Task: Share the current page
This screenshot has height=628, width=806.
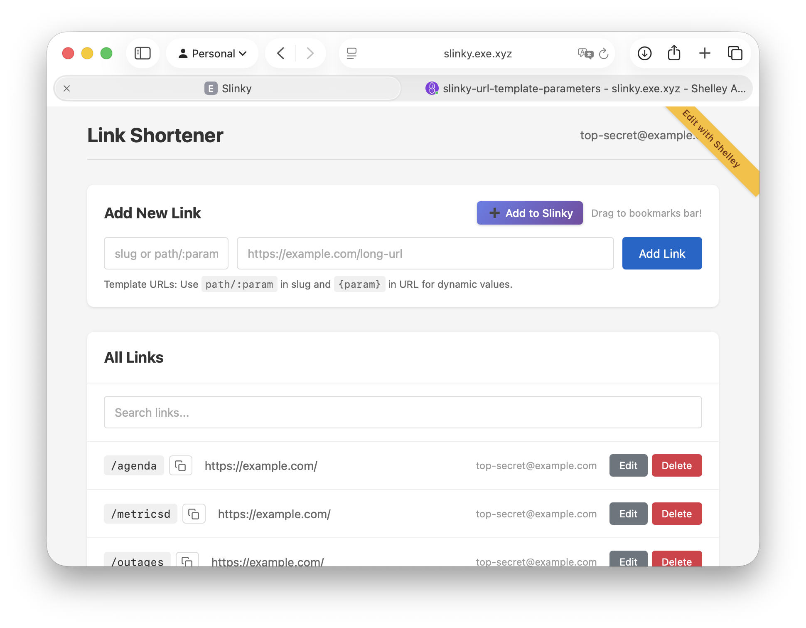Action: tap(674, 53)
